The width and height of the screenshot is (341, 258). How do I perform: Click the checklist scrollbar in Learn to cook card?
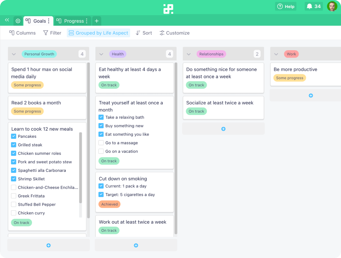pyautogui.click(x=80, y=168)
